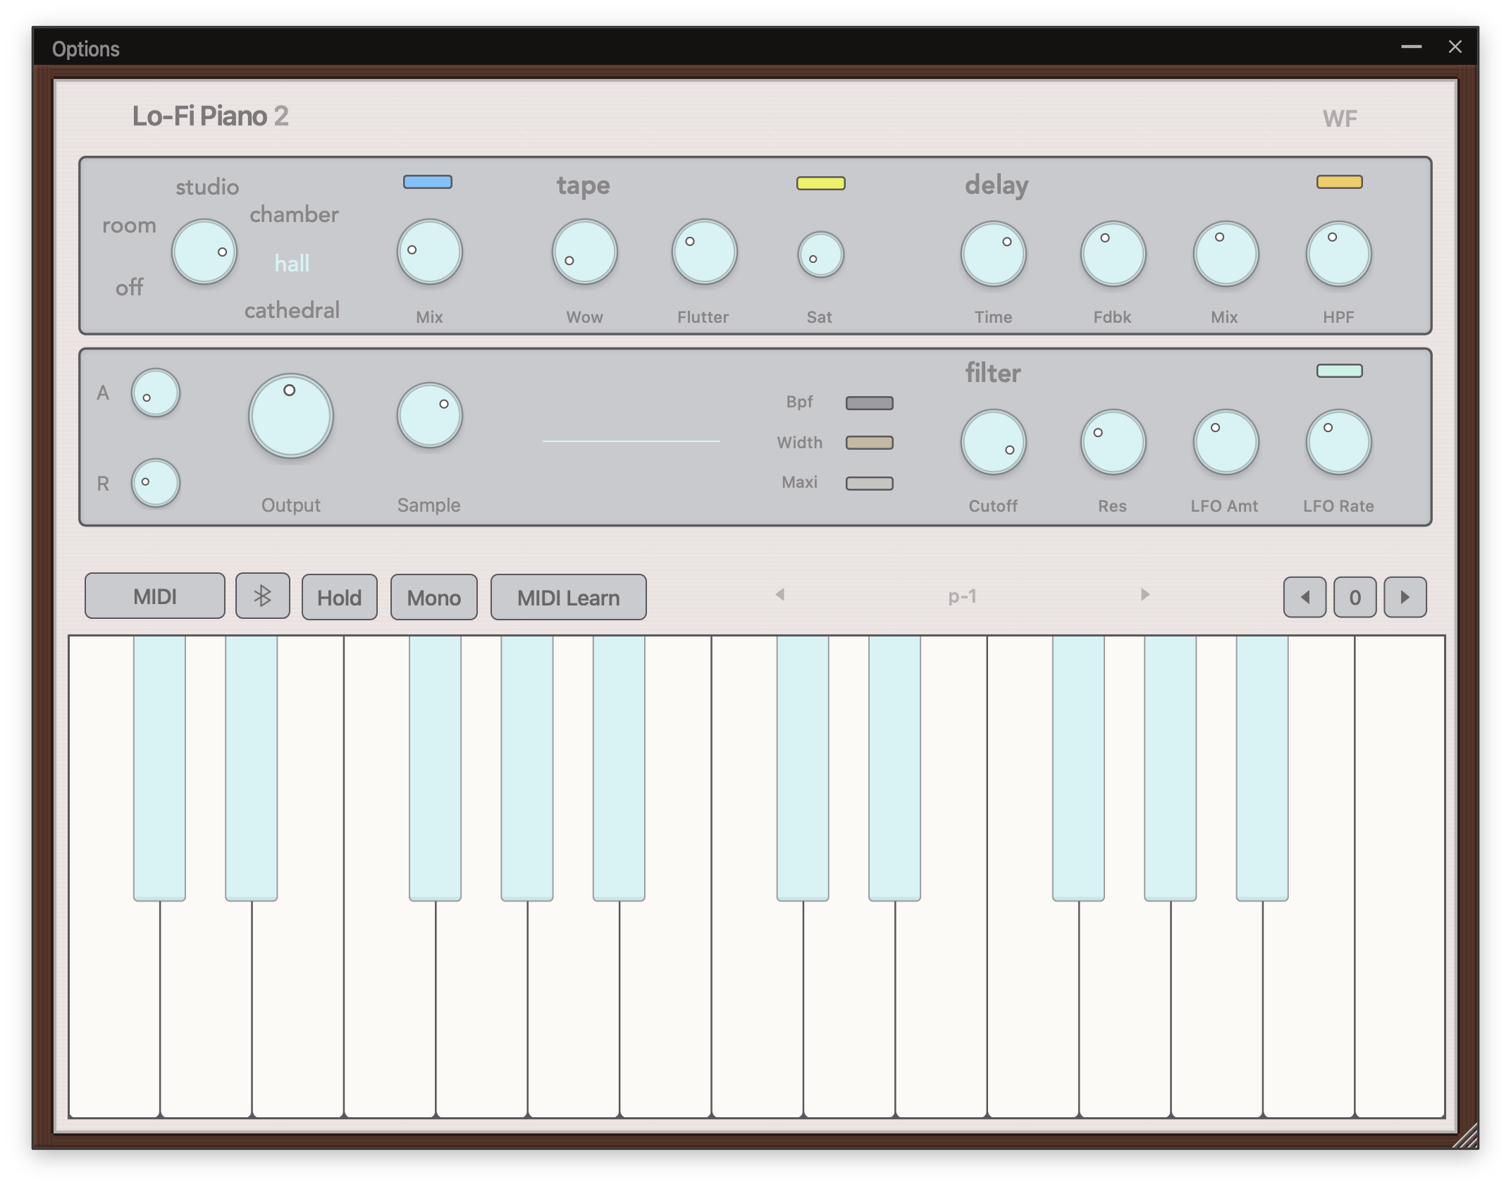1511x1187 pixels.
Task: Click the Bluetooth MIDI icon button
Action: coord(262,596)
